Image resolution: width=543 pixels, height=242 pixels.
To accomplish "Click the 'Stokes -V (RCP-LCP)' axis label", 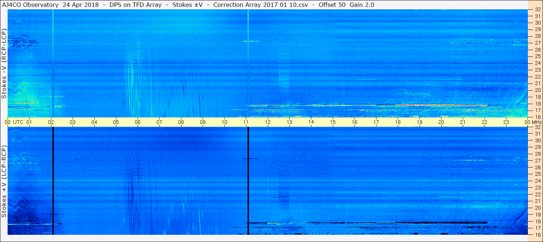I will (x=4, y=64).
